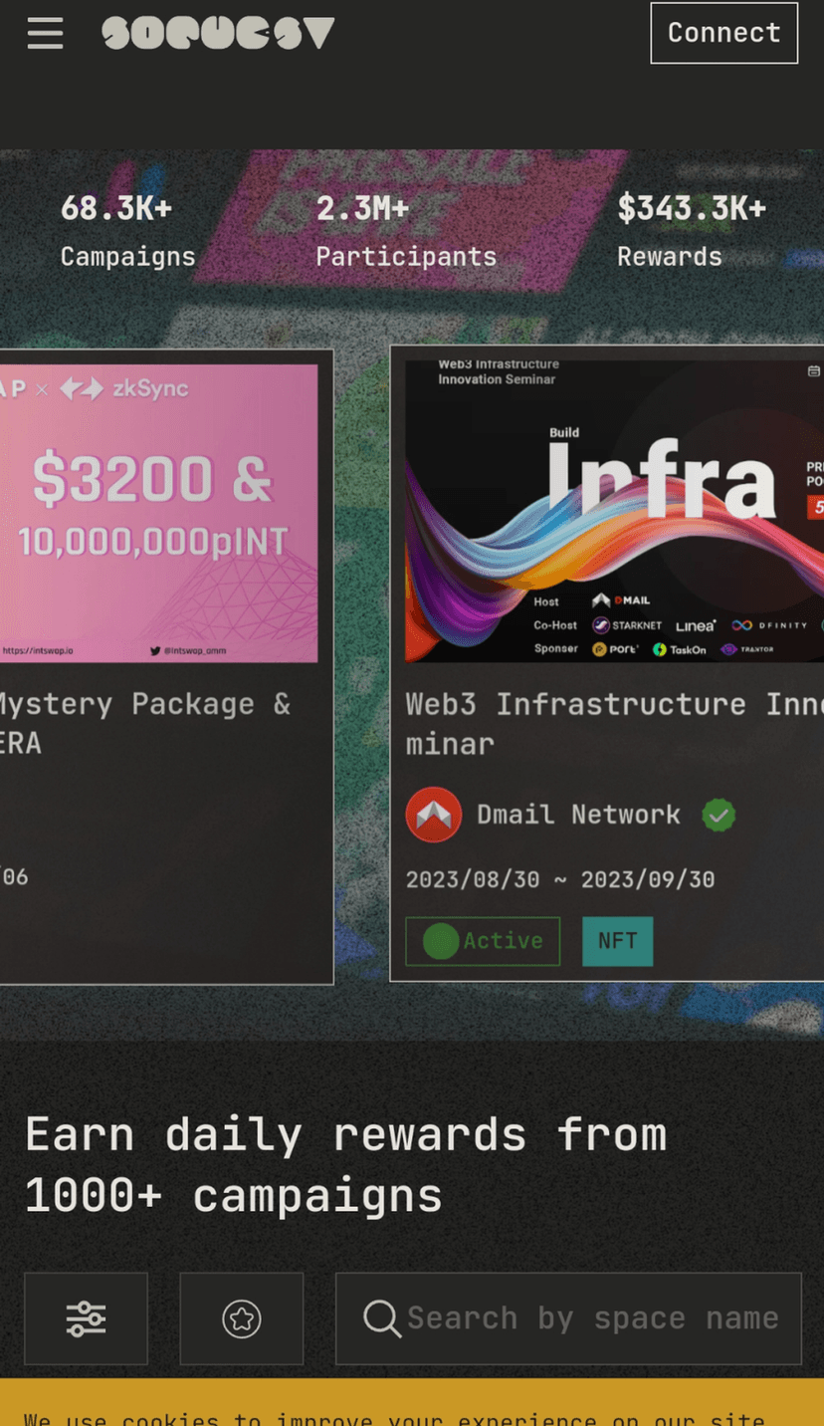The height and width of the screenshot is (1426, 824).
Task: Click the campaign date range 2023/08/30 ~ 2023/09/30
Action: point(559,879)
